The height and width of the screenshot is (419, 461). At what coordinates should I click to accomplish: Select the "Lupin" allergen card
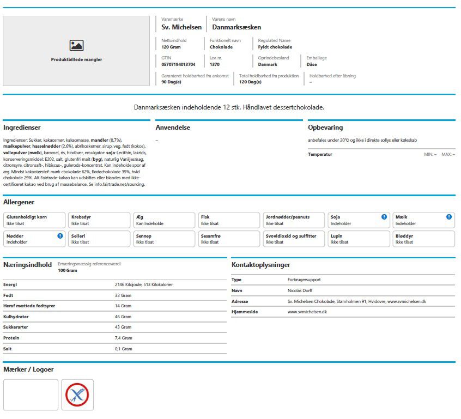(x=359, y=239)
